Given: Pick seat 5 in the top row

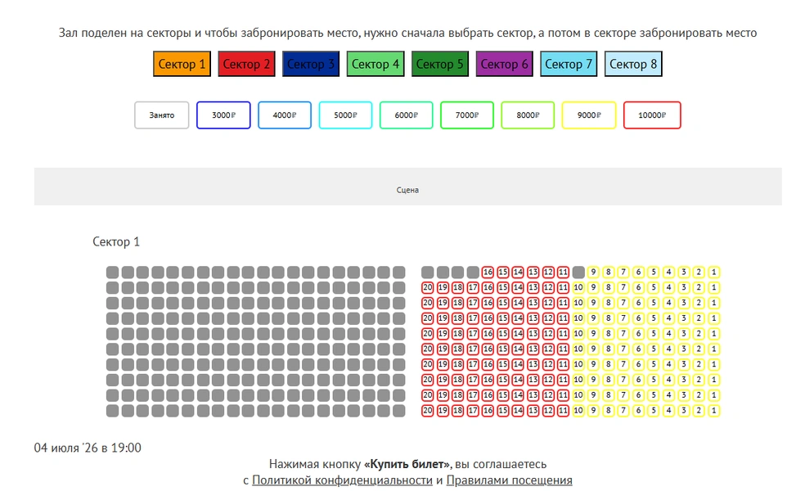Looking at the screenshot, I should [654, 273].
